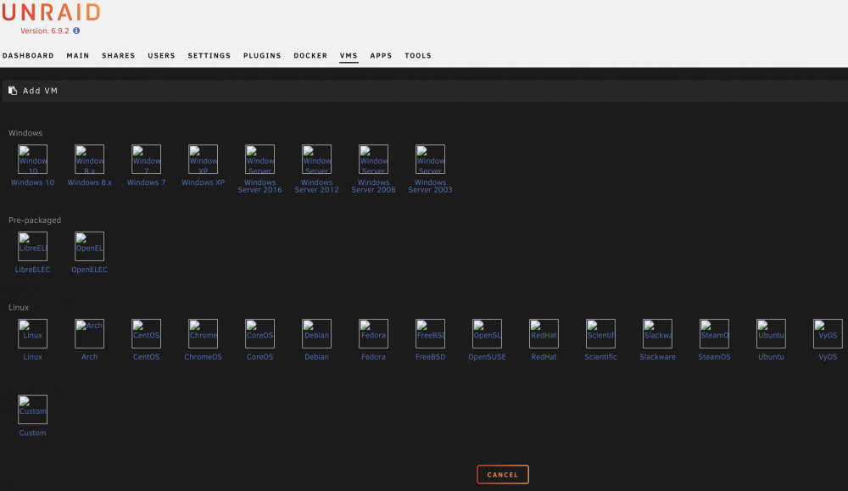This screenshot has width=848, height=491.
Task: Click the Custom text label
Action: coord(32,433)
